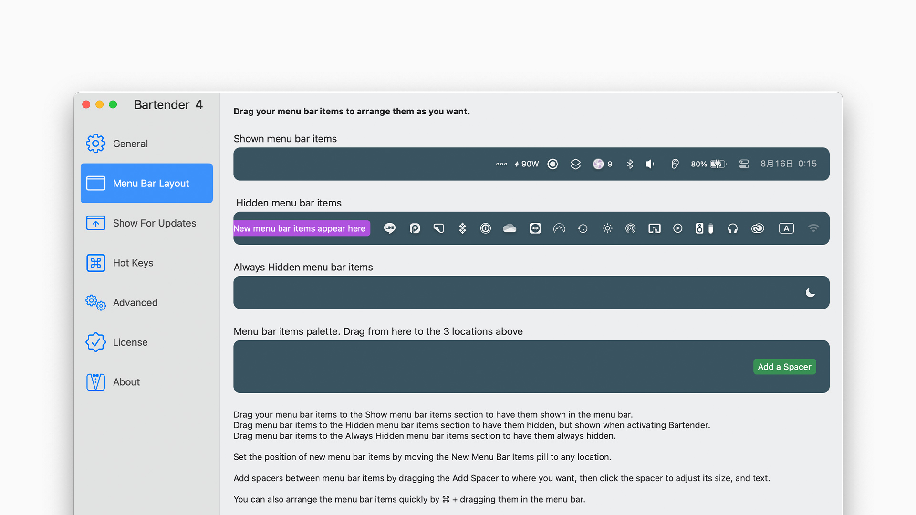916x515 pixels.
Task: Click the Creative Cloud icon
Action: pos(758,228)
